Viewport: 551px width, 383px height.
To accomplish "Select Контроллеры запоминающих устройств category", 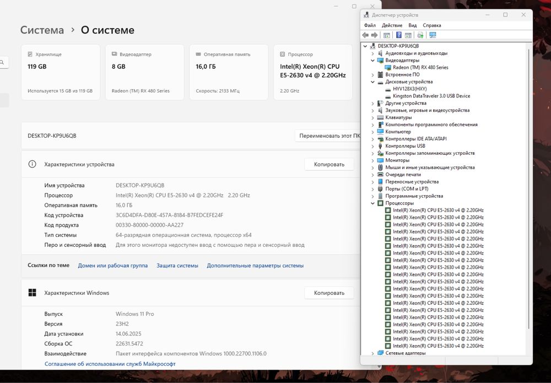I will coord(430,153).
